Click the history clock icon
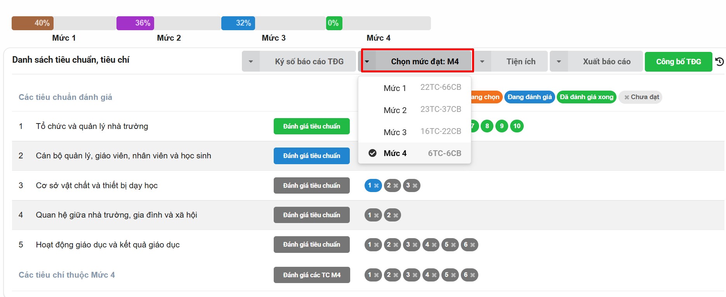Image resolution: width=726 pixels, height=297 pixels. click(719, 62)
